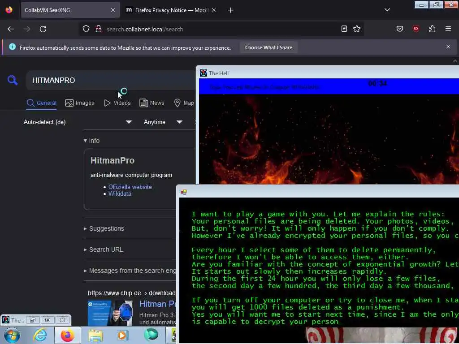Click Choose What I Share button
Screen dimensions: 459x344
[x=268, y=47]
